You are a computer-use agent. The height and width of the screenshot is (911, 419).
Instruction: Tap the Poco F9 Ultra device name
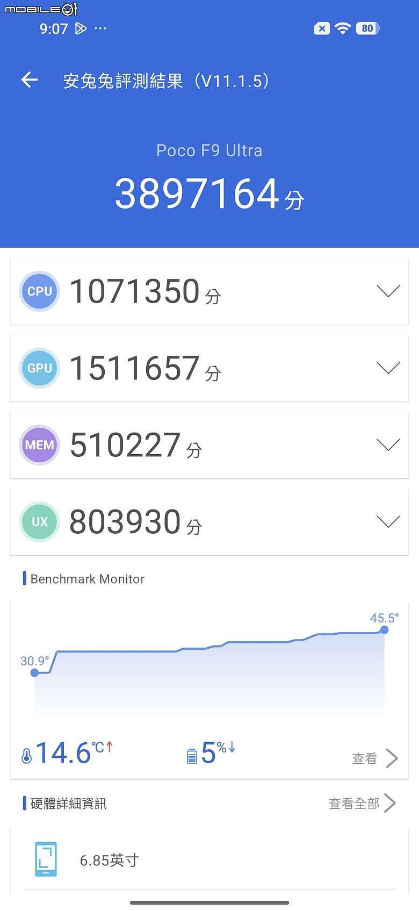click(209, 150)
